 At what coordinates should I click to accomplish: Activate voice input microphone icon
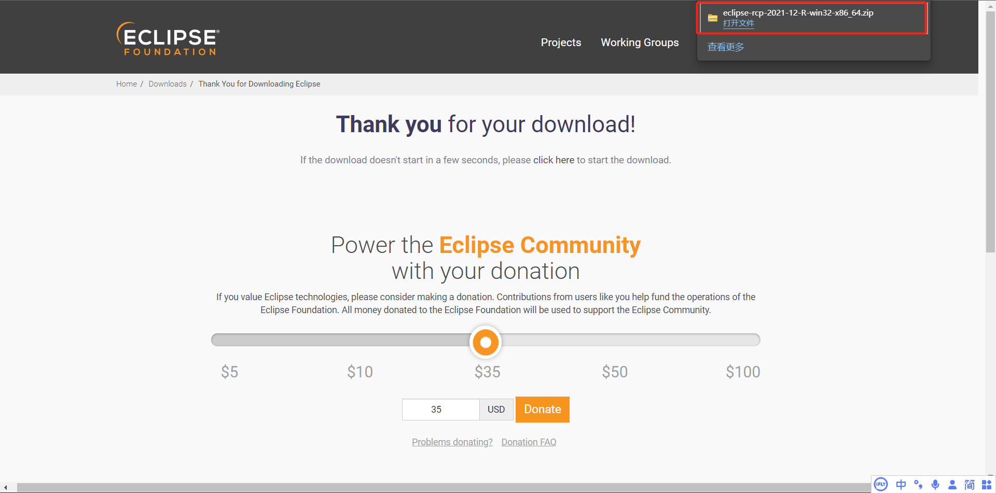tap(935, 484)
